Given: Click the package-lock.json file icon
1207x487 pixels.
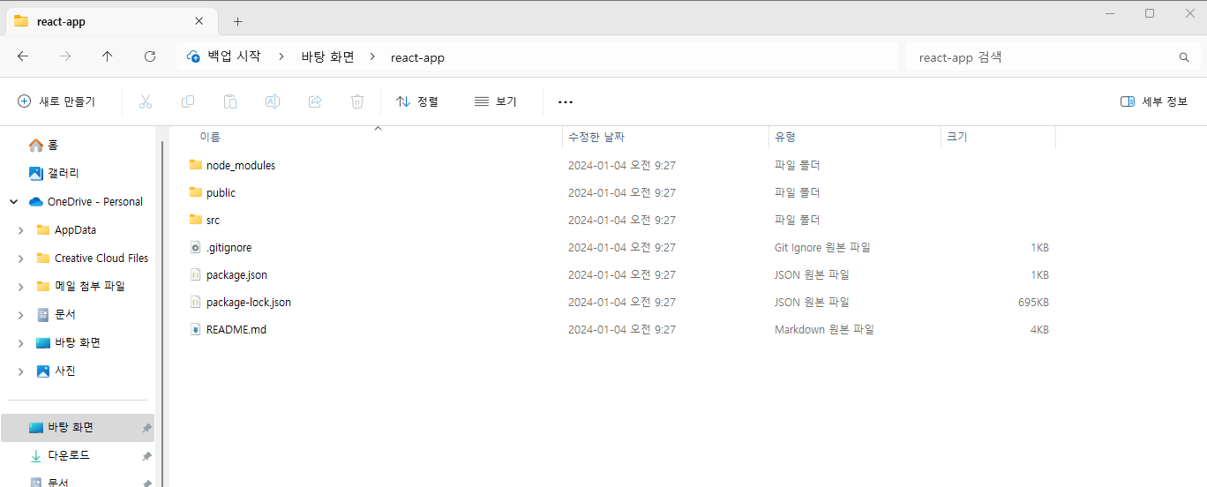Looking at the screenshot, I should (x=196, y=302).
